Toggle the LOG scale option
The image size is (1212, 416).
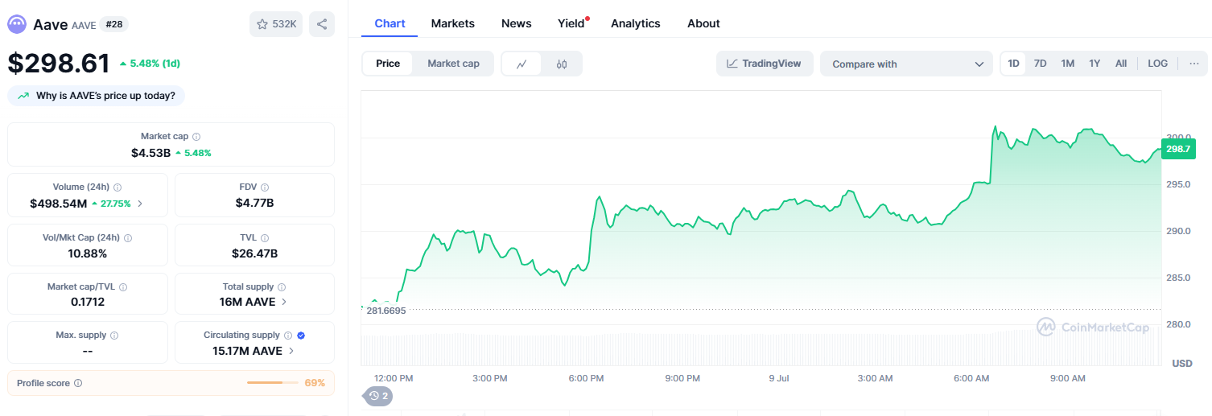[1157, 64]
